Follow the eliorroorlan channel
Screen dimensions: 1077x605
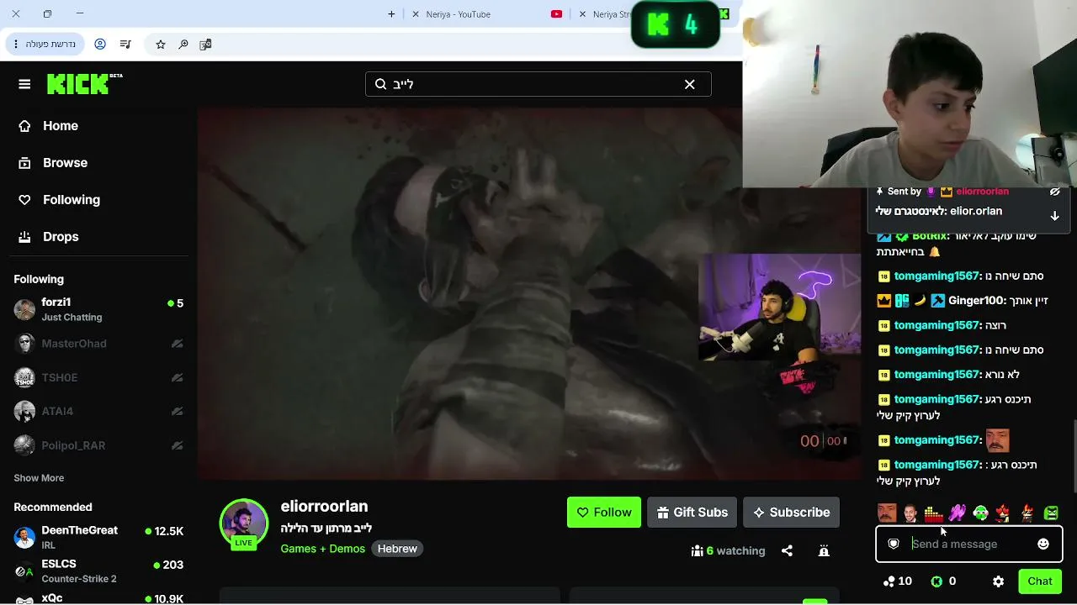[x=603, y=513]
